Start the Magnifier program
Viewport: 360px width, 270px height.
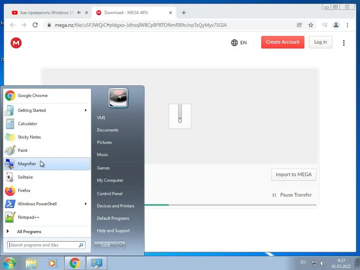point(47,164)
